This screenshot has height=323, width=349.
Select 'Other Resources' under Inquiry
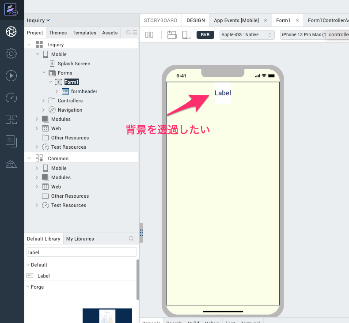click(70, 138)
